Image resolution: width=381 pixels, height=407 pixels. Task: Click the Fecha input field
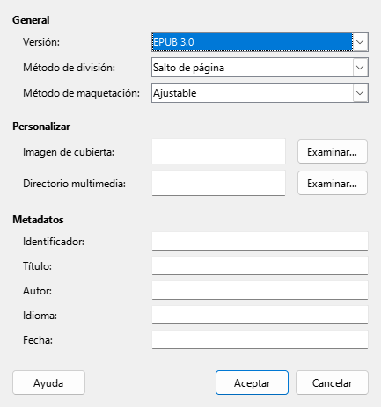(260, 339)
